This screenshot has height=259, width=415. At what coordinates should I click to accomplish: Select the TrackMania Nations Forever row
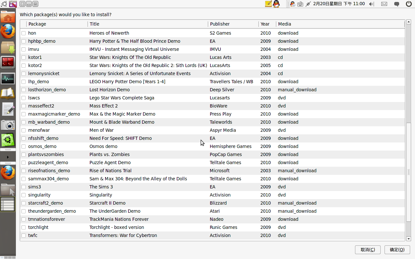(212, 219)
